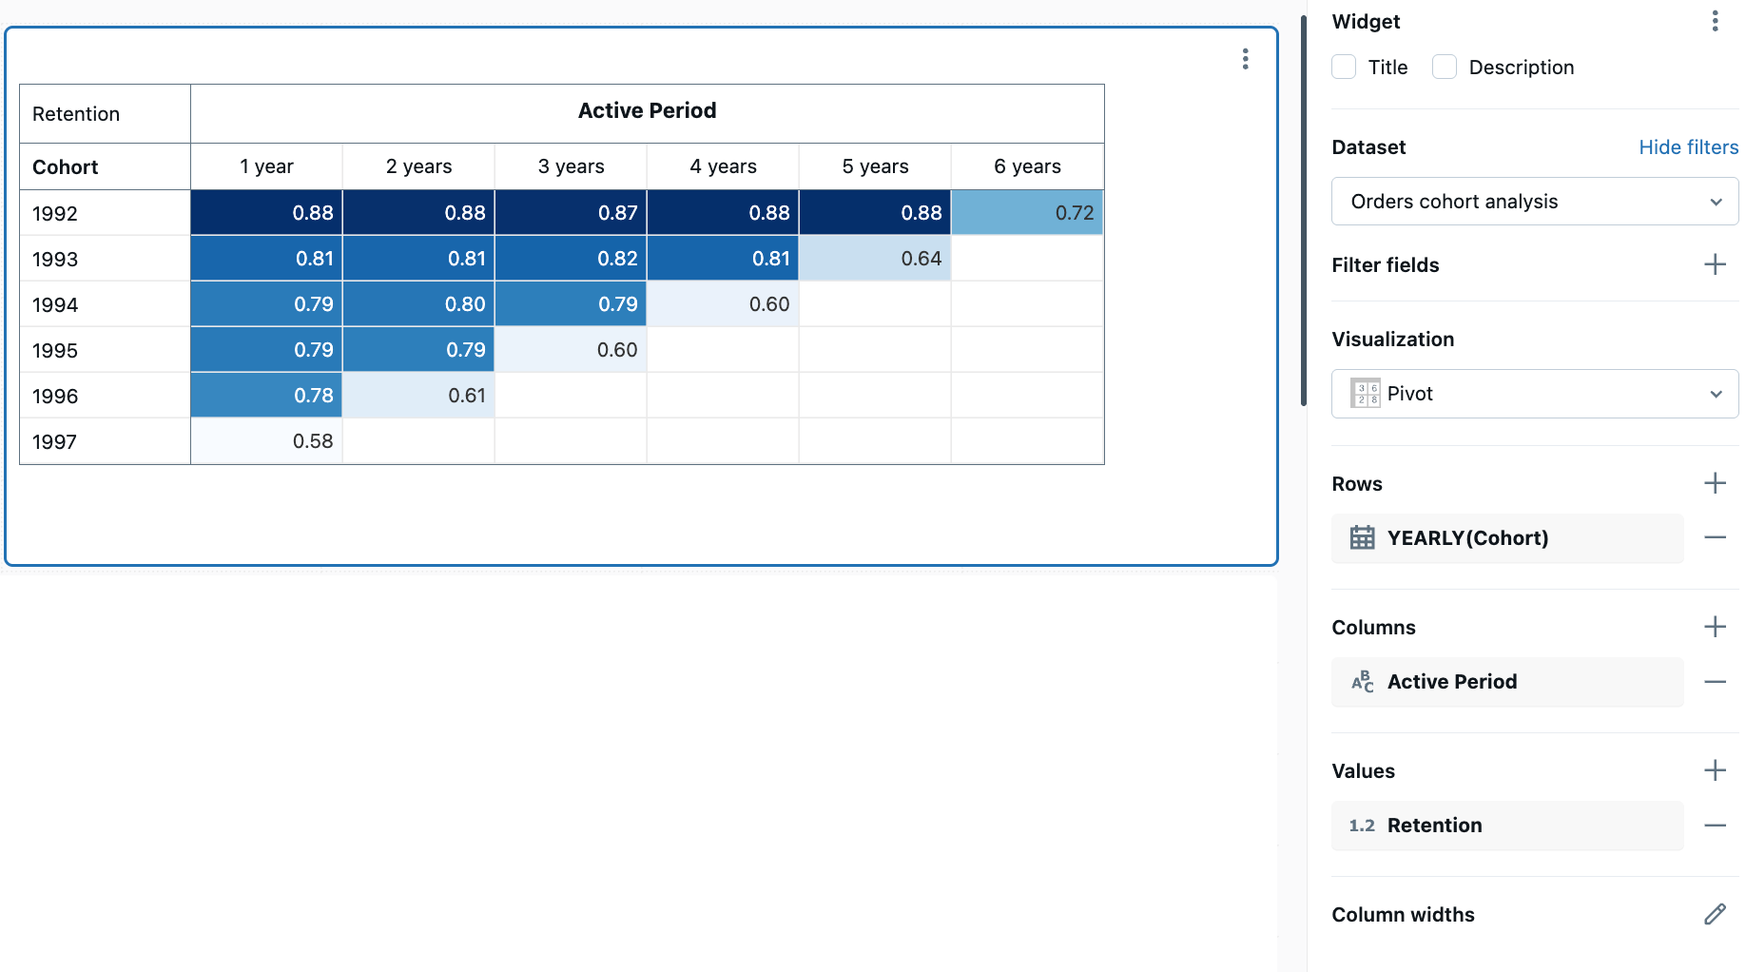The height and width of the screenshot is (972, 1746).
Task: Click the 1.2 numeric icon on Retention
Action: [x=1362, y=826]
